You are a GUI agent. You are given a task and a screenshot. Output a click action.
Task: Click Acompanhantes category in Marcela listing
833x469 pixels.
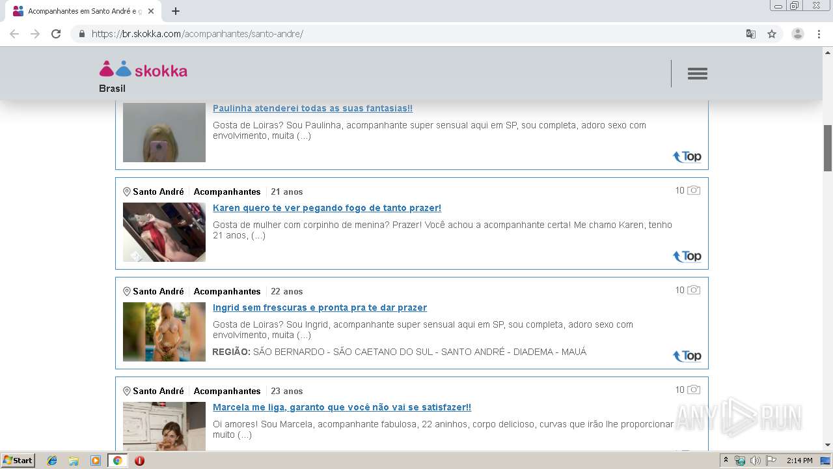tap(227, 391)
